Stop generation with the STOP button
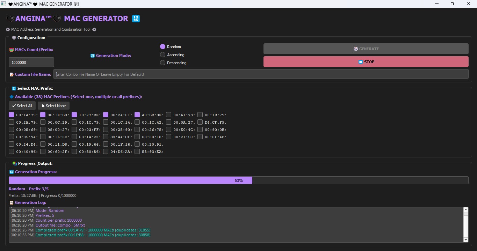The height and width of the screenshot is (251, 477). pyautogui.click(x=366, y=62)
